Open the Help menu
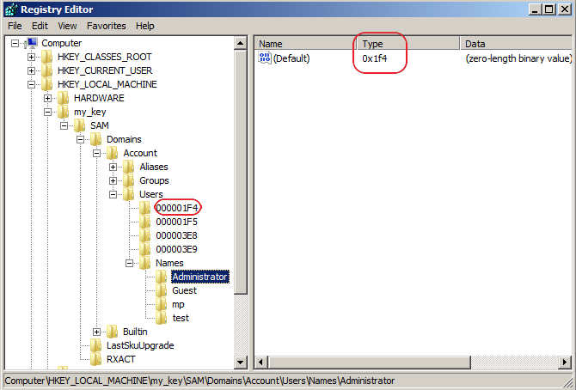The width and height of the screenshot is (576, 390). pyautogui.click(x=145, y=26)
